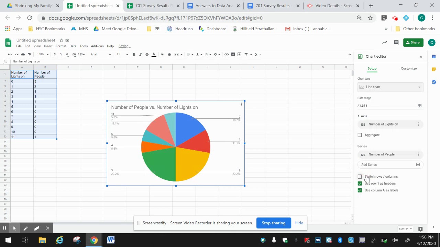Click the Redo icon in toolbar
This screenshot has width=440, height=247.
16,54
